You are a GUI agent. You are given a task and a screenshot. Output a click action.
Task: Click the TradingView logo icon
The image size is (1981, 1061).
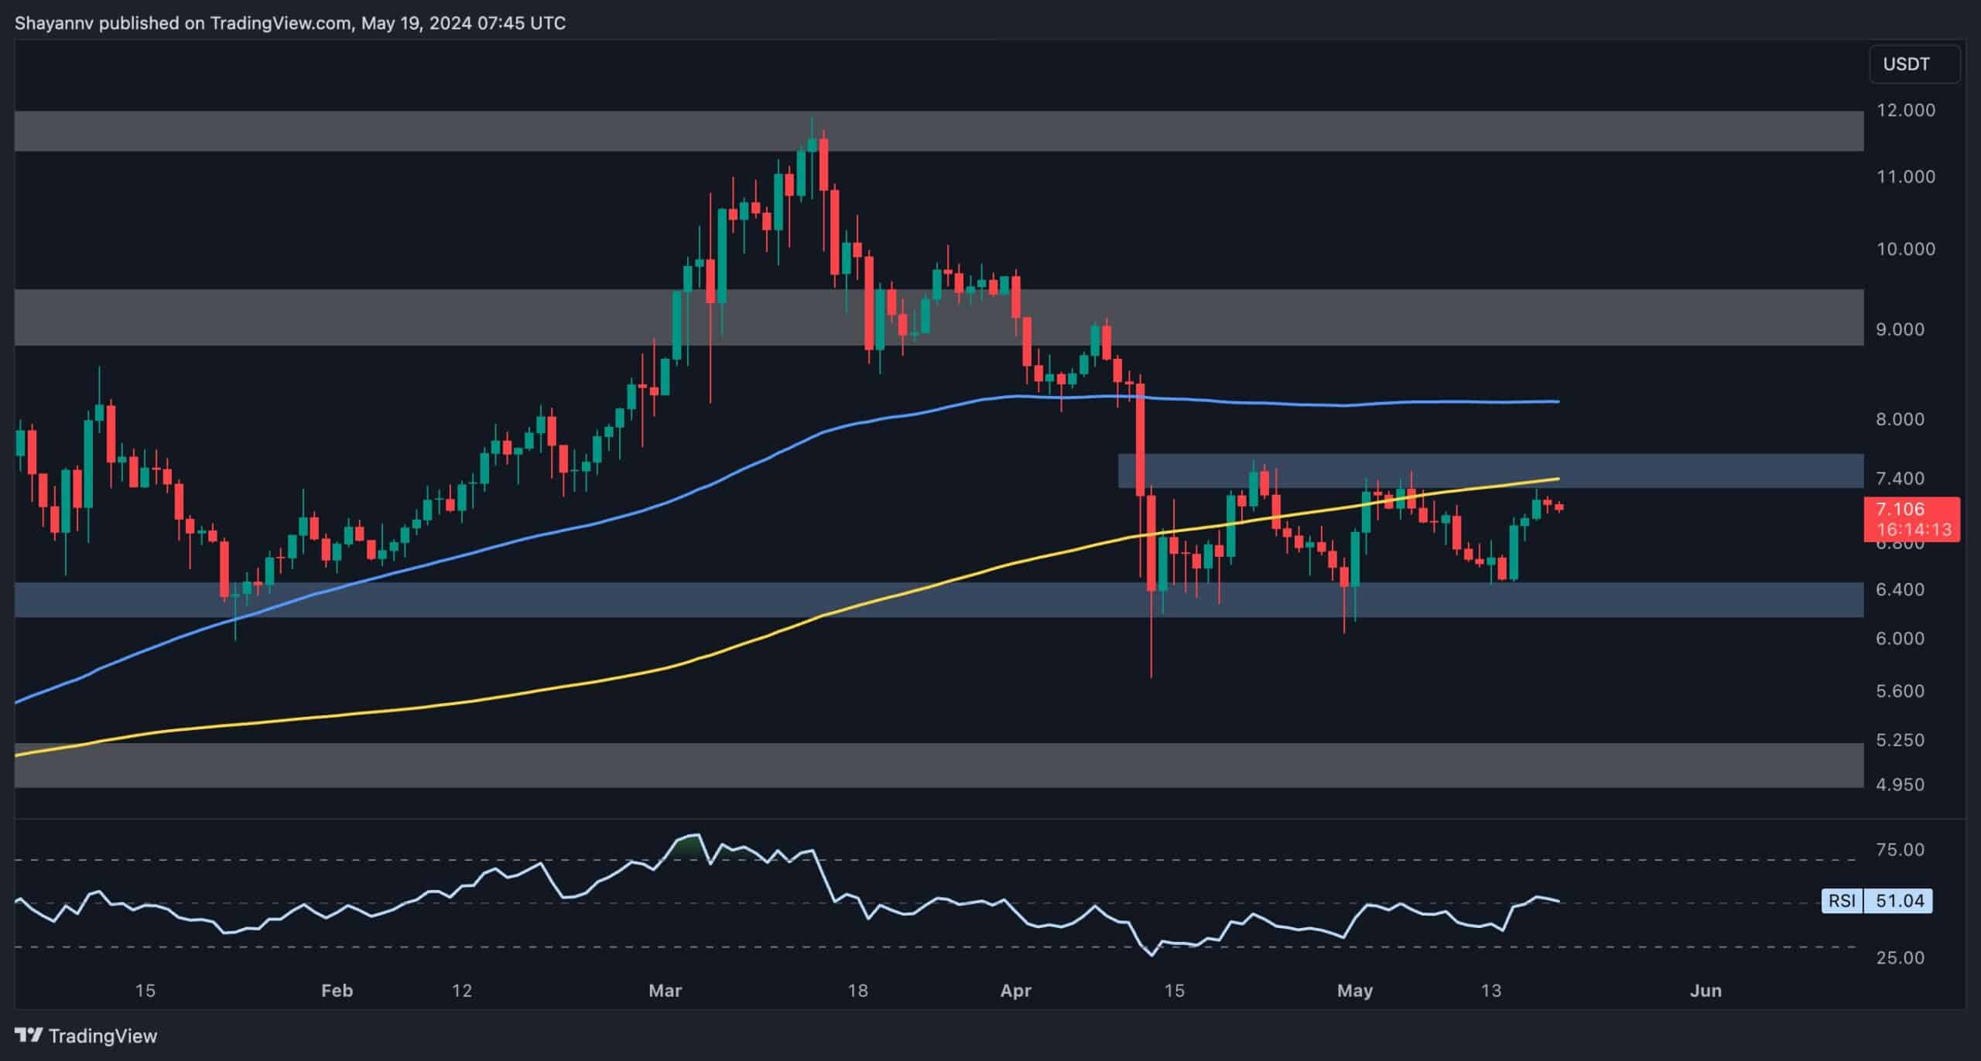28,1035
